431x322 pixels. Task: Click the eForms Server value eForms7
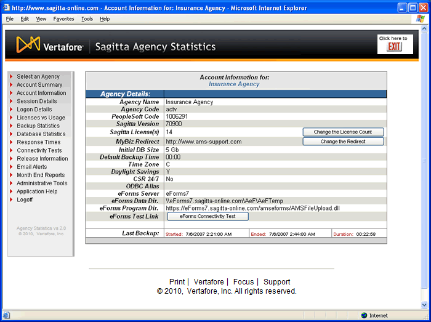click(177, 194)
